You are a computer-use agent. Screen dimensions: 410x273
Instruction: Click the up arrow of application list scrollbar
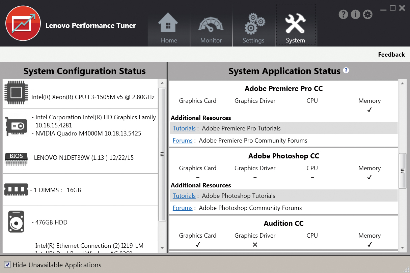tap(402, 84)
